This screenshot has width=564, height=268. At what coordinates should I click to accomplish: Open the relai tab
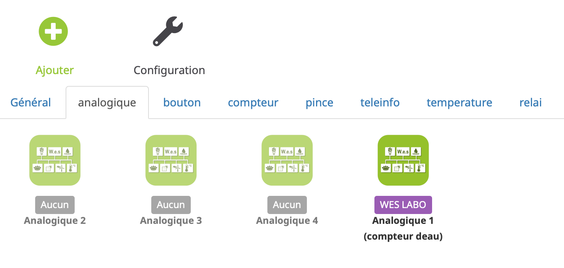click(x=530, y=102)
